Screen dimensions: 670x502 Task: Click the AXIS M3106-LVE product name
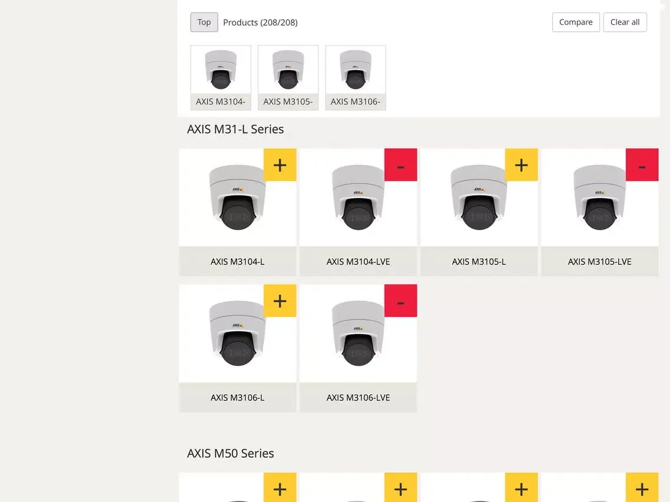pos(358,398)
